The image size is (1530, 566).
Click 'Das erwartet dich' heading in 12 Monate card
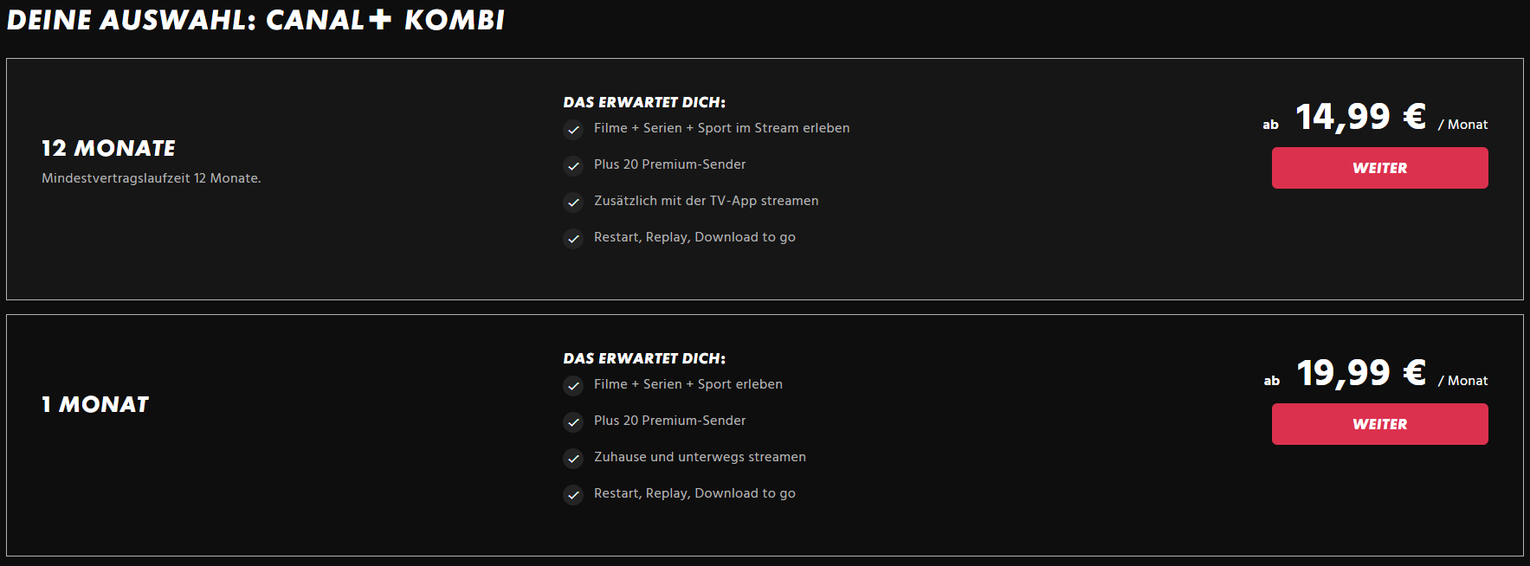[x=644, y=102]
